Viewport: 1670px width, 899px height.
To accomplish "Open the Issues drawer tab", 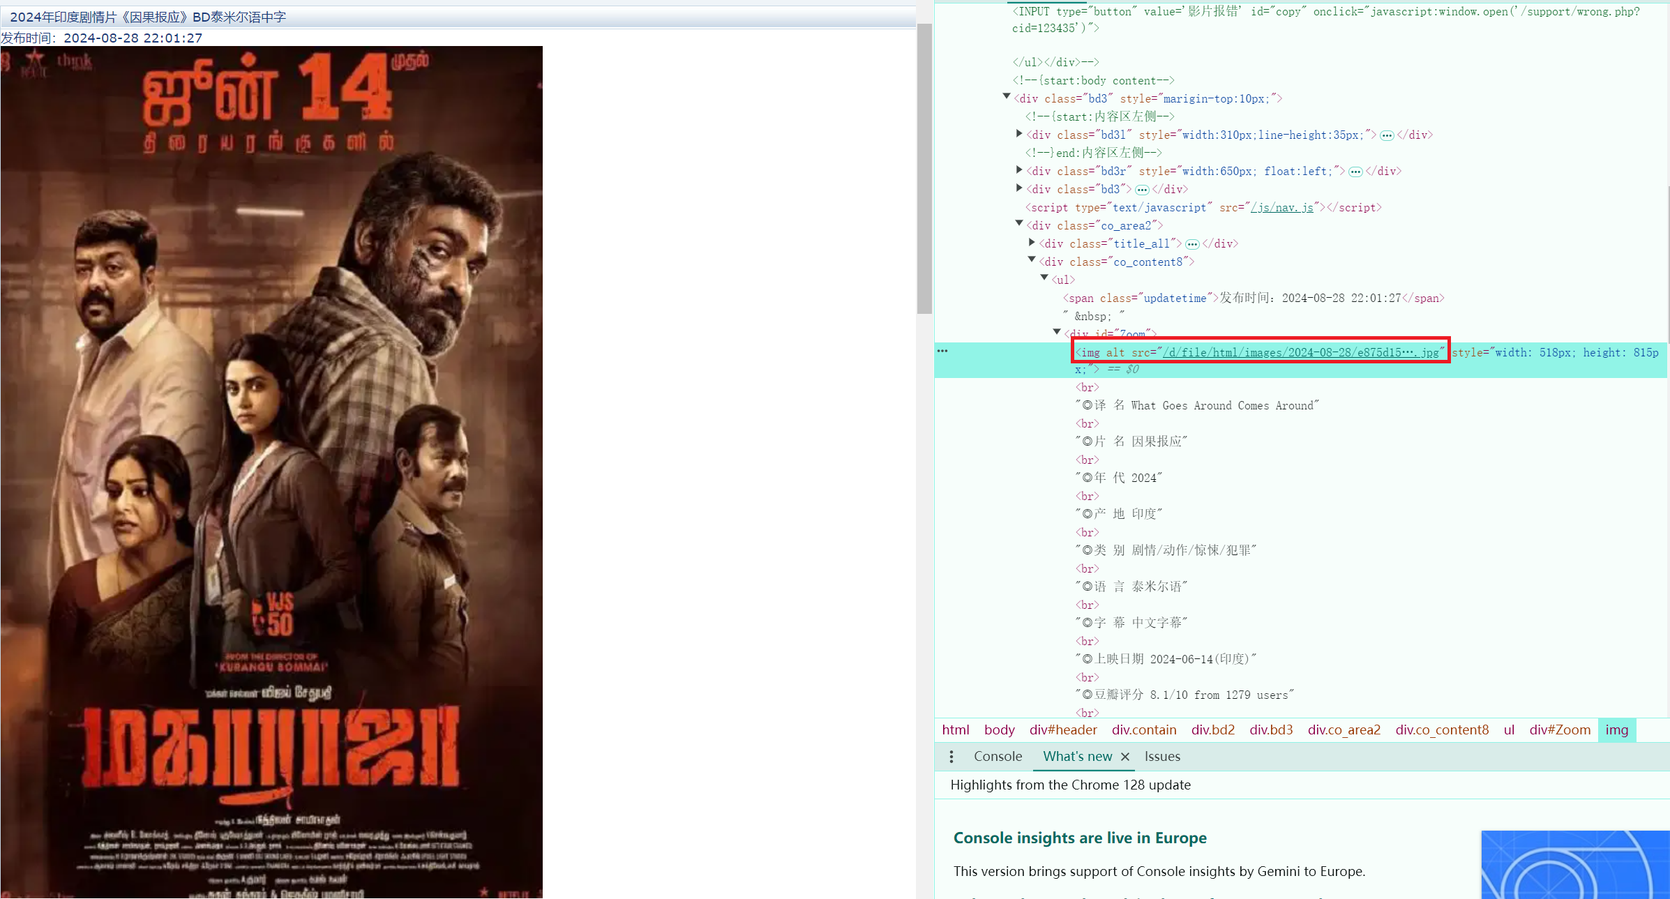I will tap(1162, 757).
